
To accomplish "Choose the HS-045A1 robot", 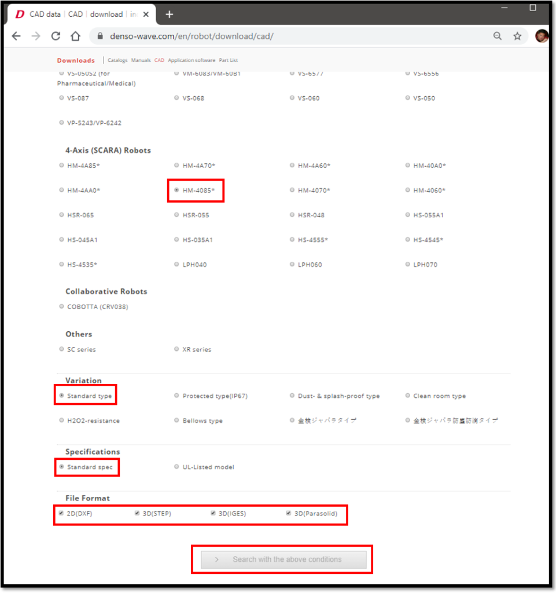I will pos(61,239).
